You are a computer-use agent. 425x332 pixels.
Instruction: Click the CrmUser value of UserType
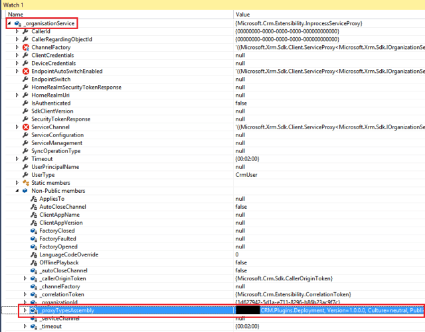point(246,174)
